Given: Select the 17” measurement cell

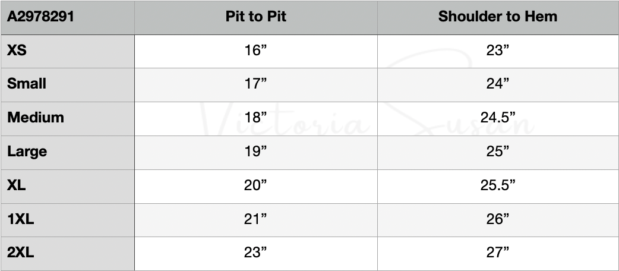Looking at the screenshot, I should pos(255,84).
